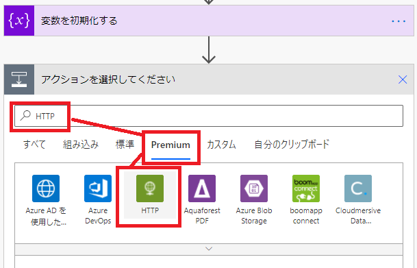Close the action selection panel
Image resolution: width=417 pixels, height=268 pixels.
pos(403,80)
